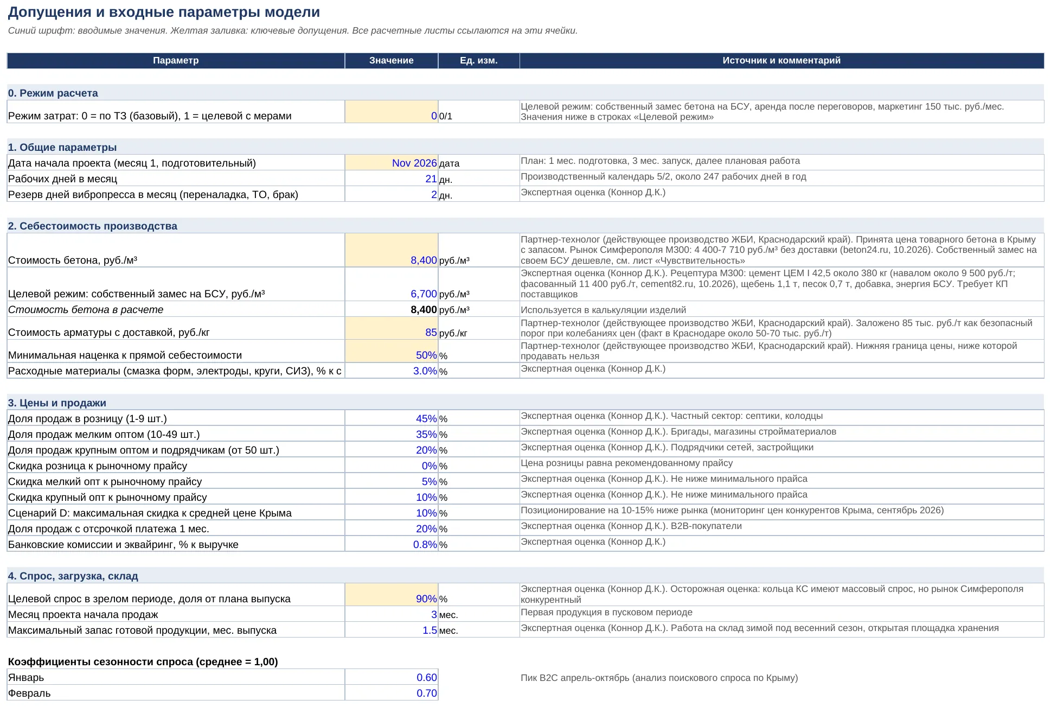Select the sales start month value 3
The width and height of the screenshot is (1051, 707).
coord(391,614)
